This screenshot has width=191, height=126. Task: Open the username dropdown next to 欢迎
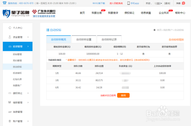click(158, 3)
